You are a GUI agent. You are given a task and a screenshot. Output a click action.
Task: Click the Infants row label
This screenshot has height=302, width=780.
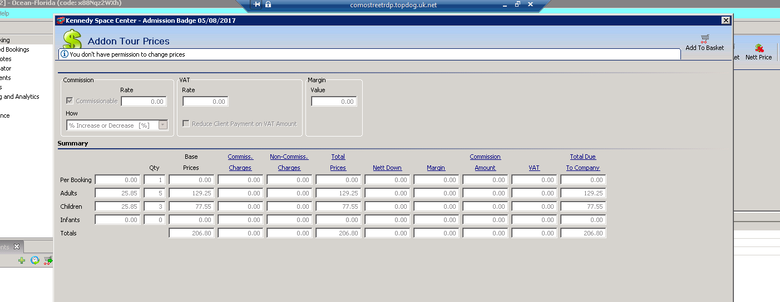[70, 220]
